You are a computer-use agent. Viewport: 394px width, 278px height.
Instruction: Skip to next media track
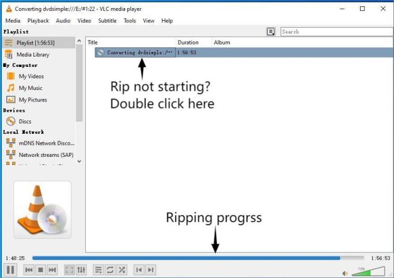52,269
